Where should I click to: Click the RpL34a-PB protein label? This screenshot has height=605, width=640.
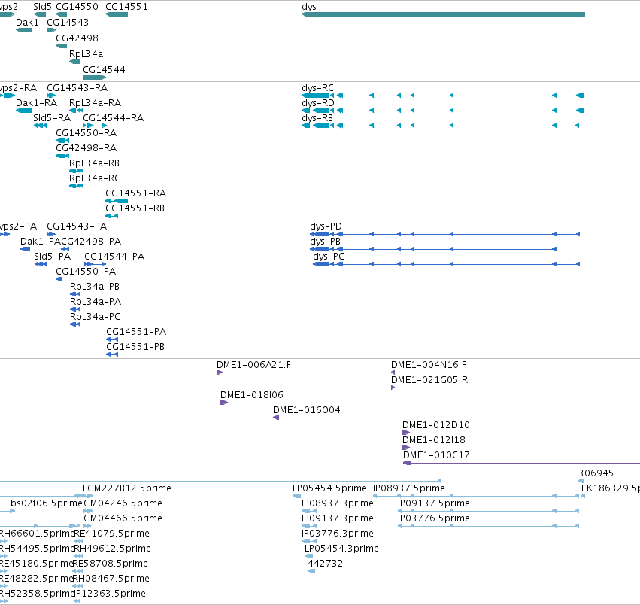95,287
